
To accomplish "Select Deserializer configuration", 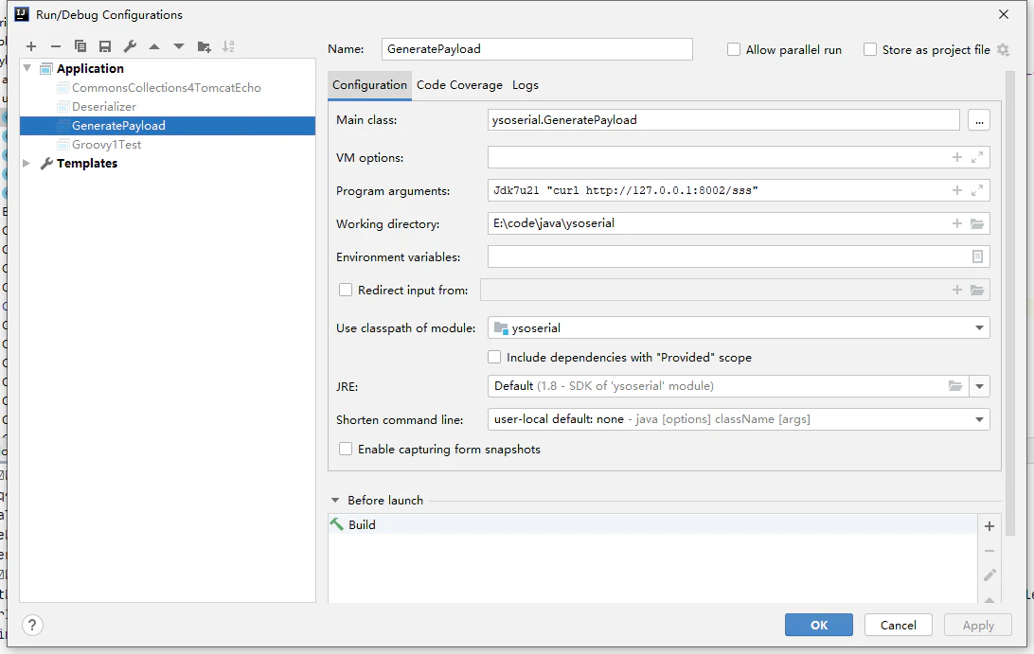I will [104, 106].
